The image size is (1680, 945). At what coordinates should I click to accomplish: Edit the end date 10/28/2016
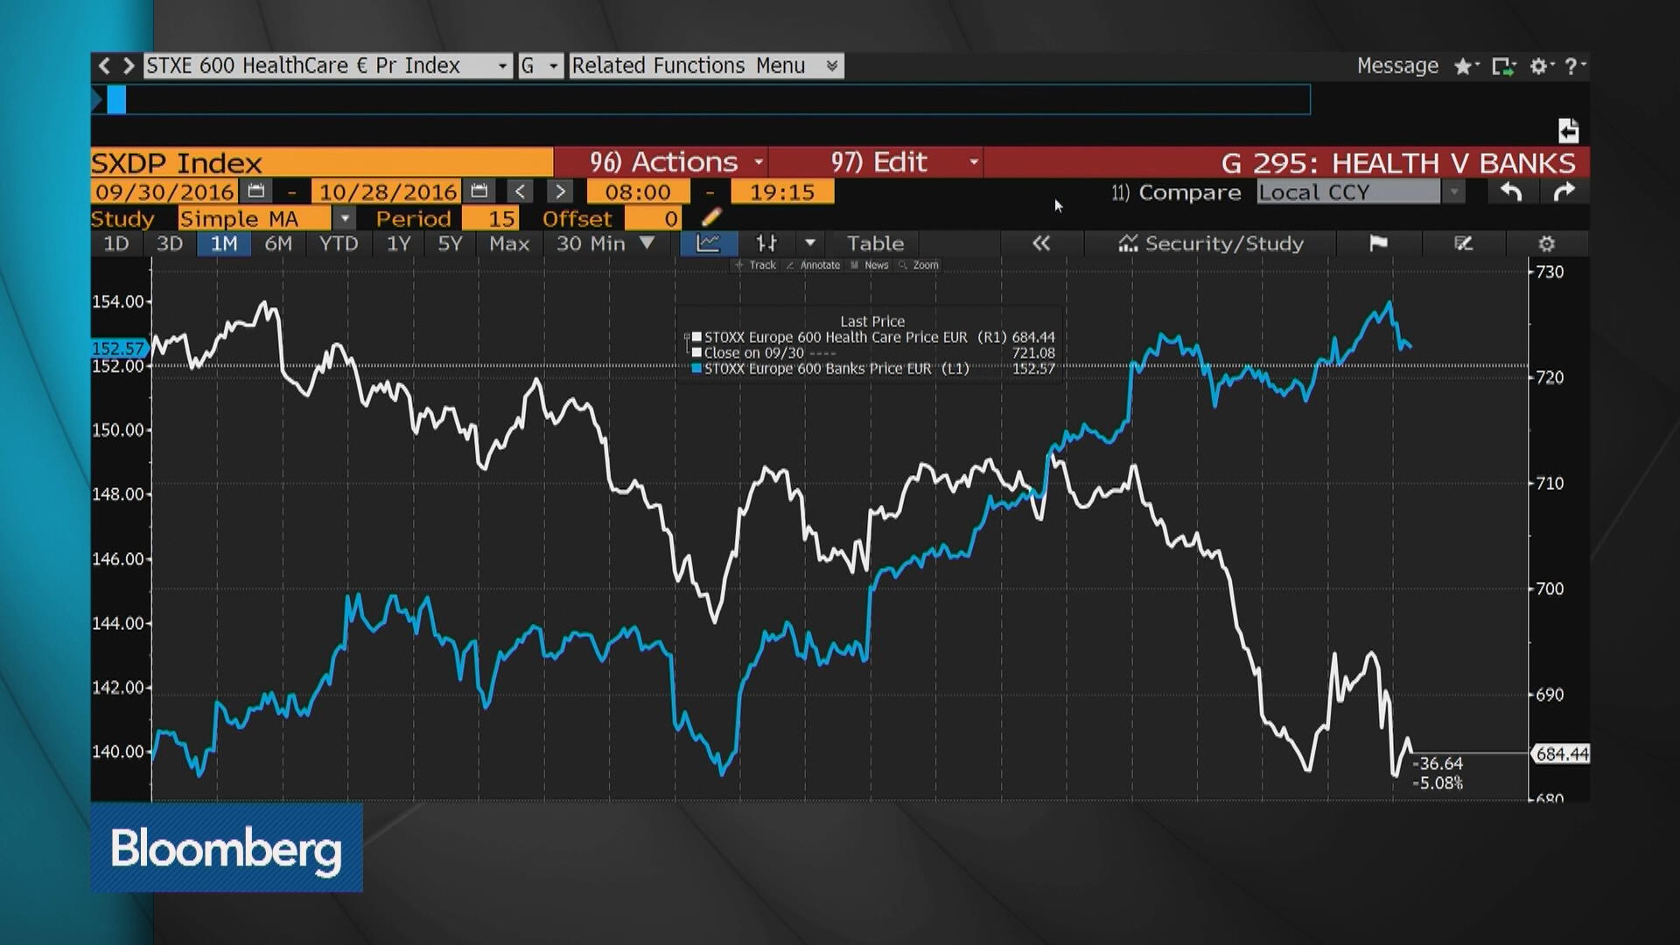(x=388, y=192)
